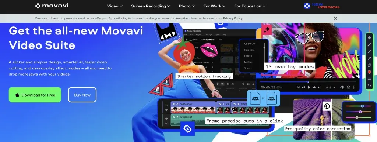
Task: Click the Movavi logo in header
Action: (x=52, y=6)
